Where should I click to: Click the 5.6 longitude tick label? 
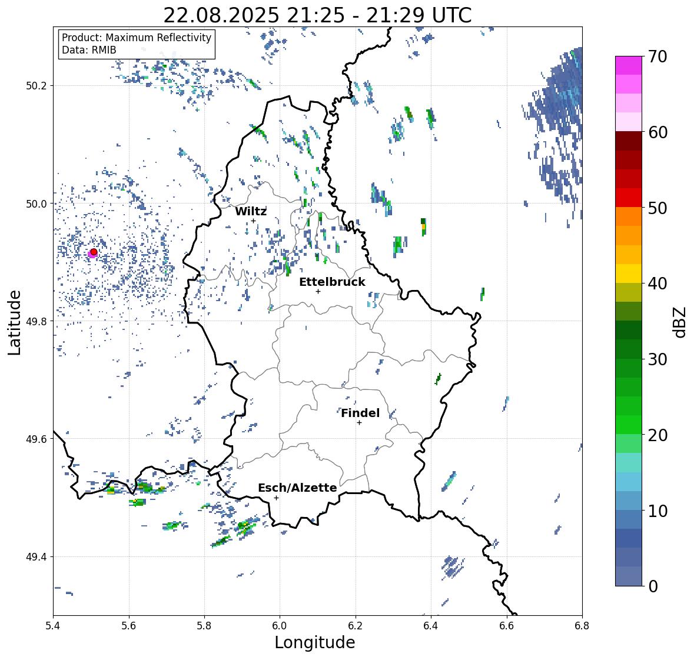pos(129,626)
